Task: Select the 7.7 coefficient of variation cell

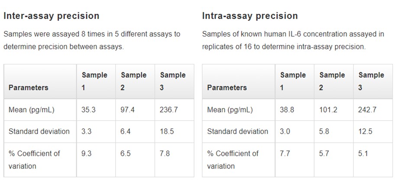Action: click(285, 153)
